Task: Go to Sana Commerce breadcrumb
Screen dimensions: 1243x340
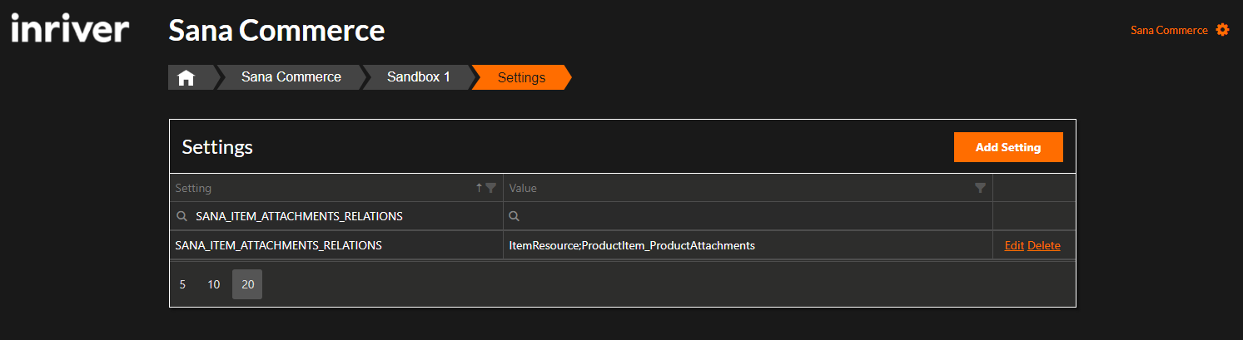Action: [x=291, y=77]
